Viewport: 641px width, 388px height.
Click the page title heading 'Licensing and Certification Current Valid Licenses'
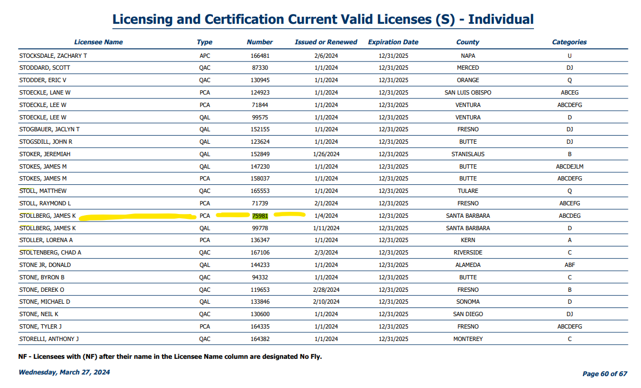[323, 19]
